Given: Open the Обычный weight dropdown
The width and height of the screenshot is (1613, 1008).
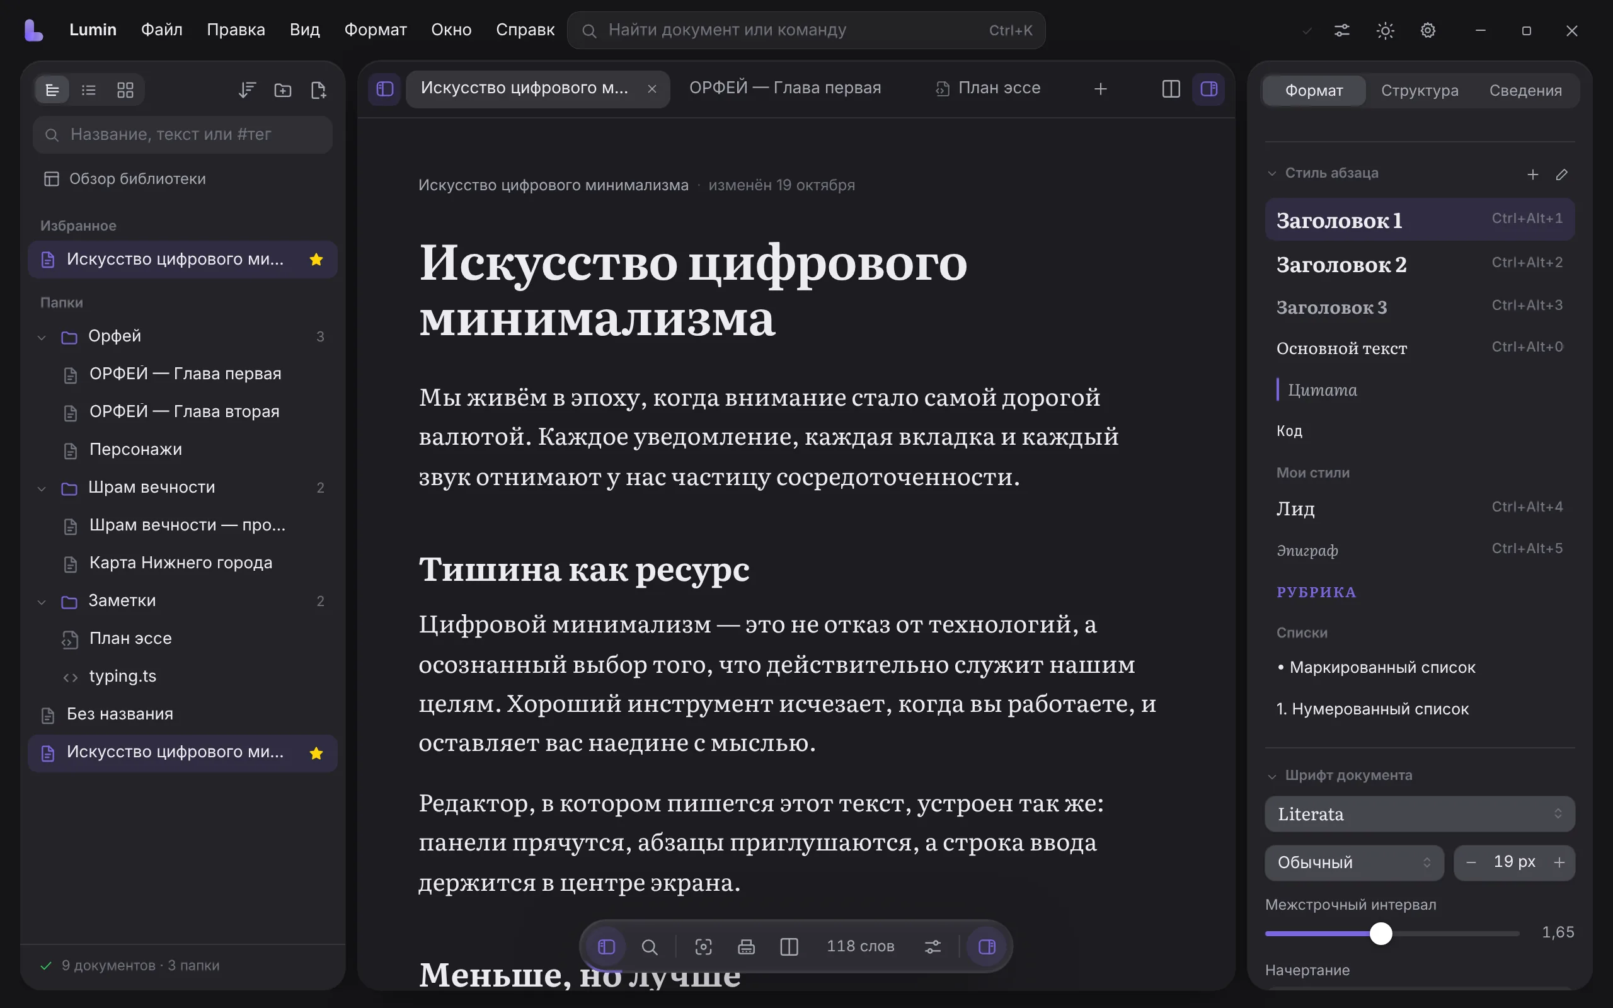Looking at the screenshot, I should coord(1355,862).
